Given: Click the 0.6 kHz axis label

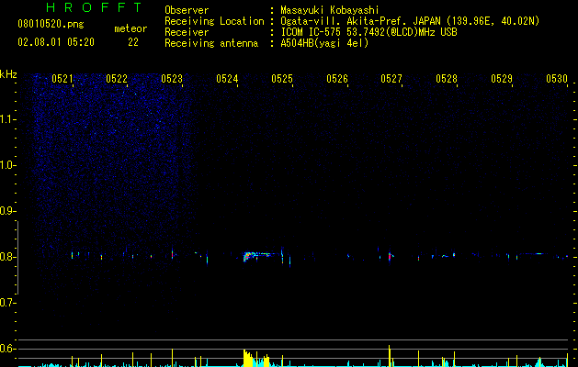Looking at the screenshot, I should pyautogui.click(x=7, y=349).
